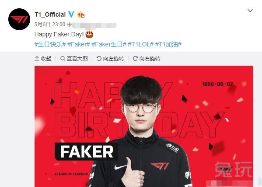Click the counterclockwise rotate arrow icon
Viewport: 262px width, 187px height.
(x=99, y=59)
